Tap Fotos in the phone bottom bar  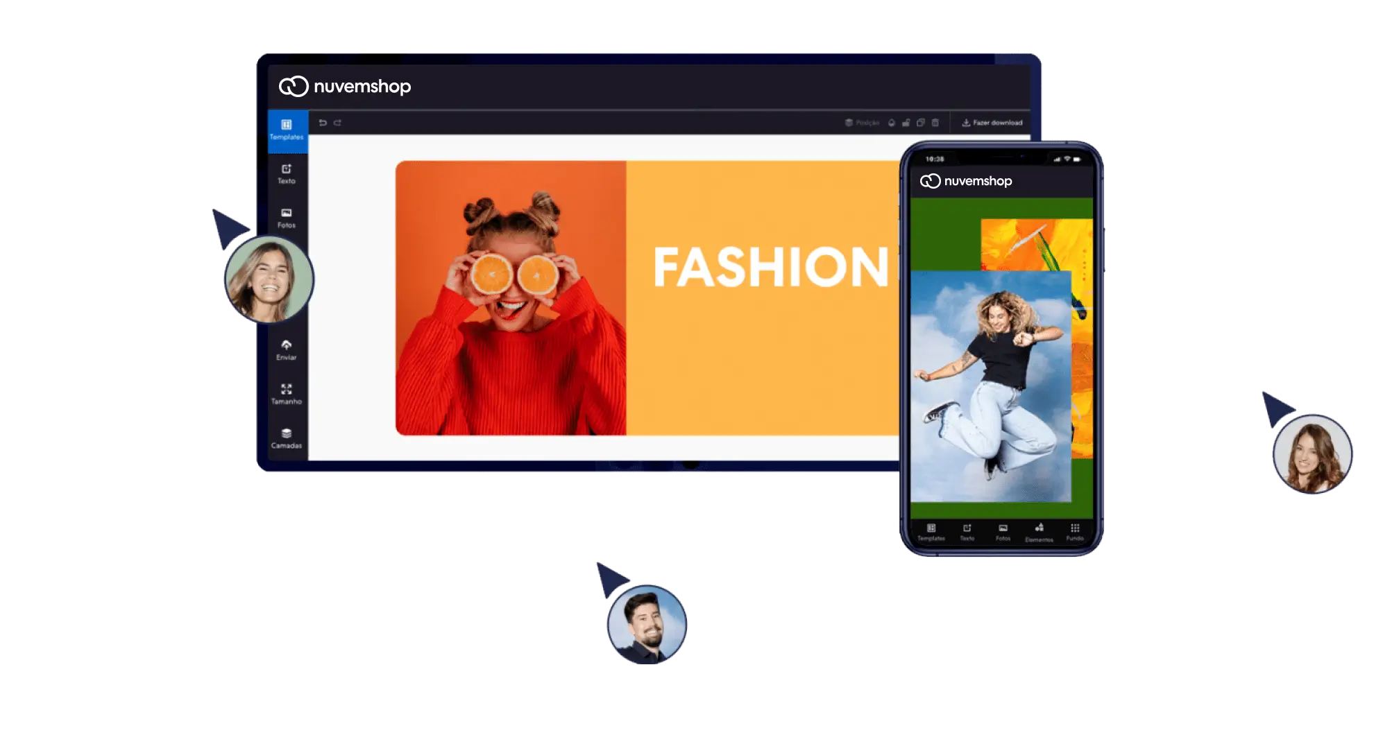pos(1003,533)
